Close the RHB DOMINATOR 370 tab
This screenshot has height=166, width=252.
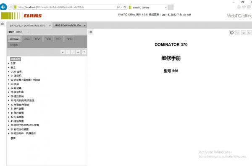tap(85, 25)
